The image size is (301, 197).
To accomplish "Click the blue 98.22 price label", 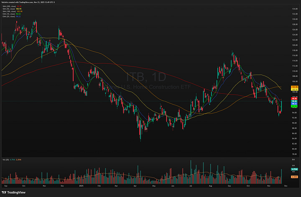I will tap(294, 104).
